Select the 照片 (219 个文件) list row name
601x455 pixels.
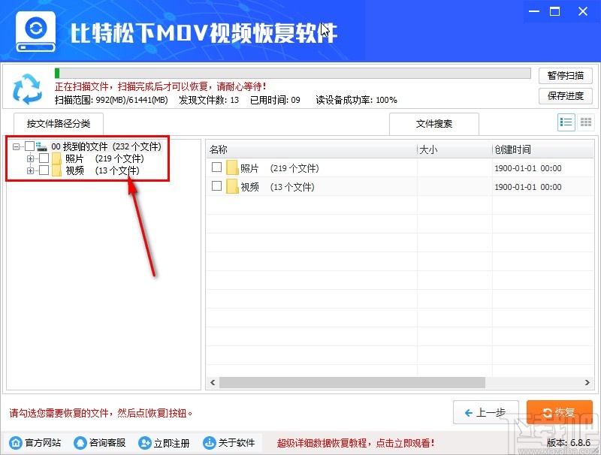(279, 168)
